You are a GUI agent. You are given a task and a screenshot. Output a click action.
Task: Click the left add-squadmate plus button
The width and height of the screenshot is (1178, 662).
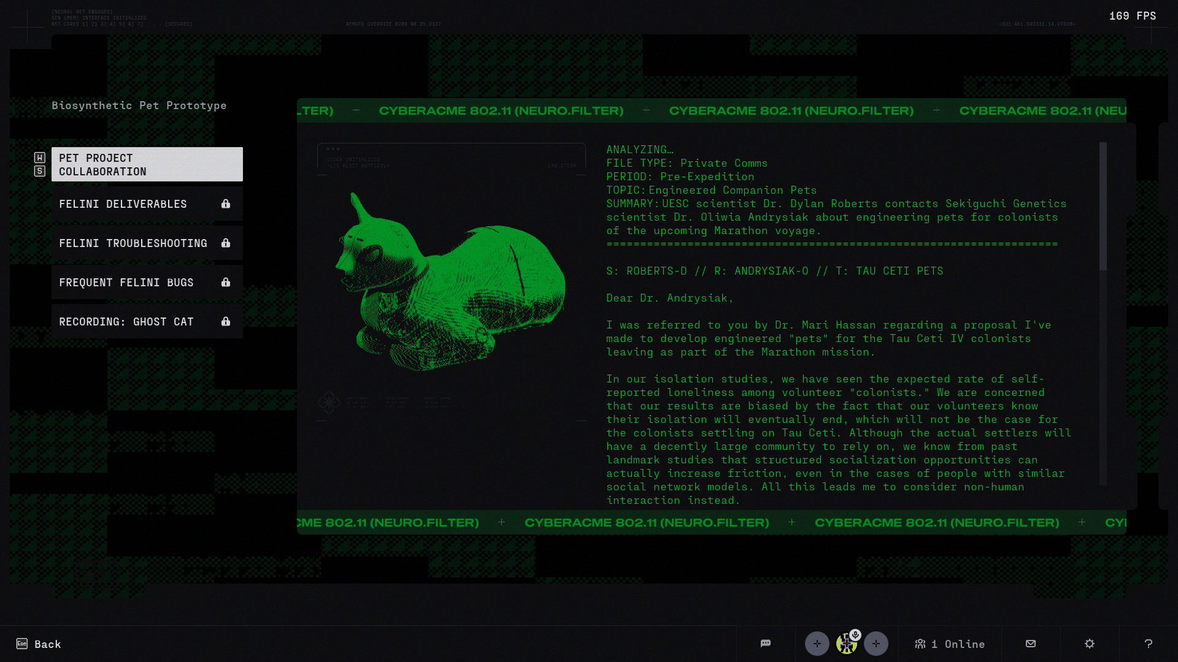pyautogui.click(x=817, y=644)
